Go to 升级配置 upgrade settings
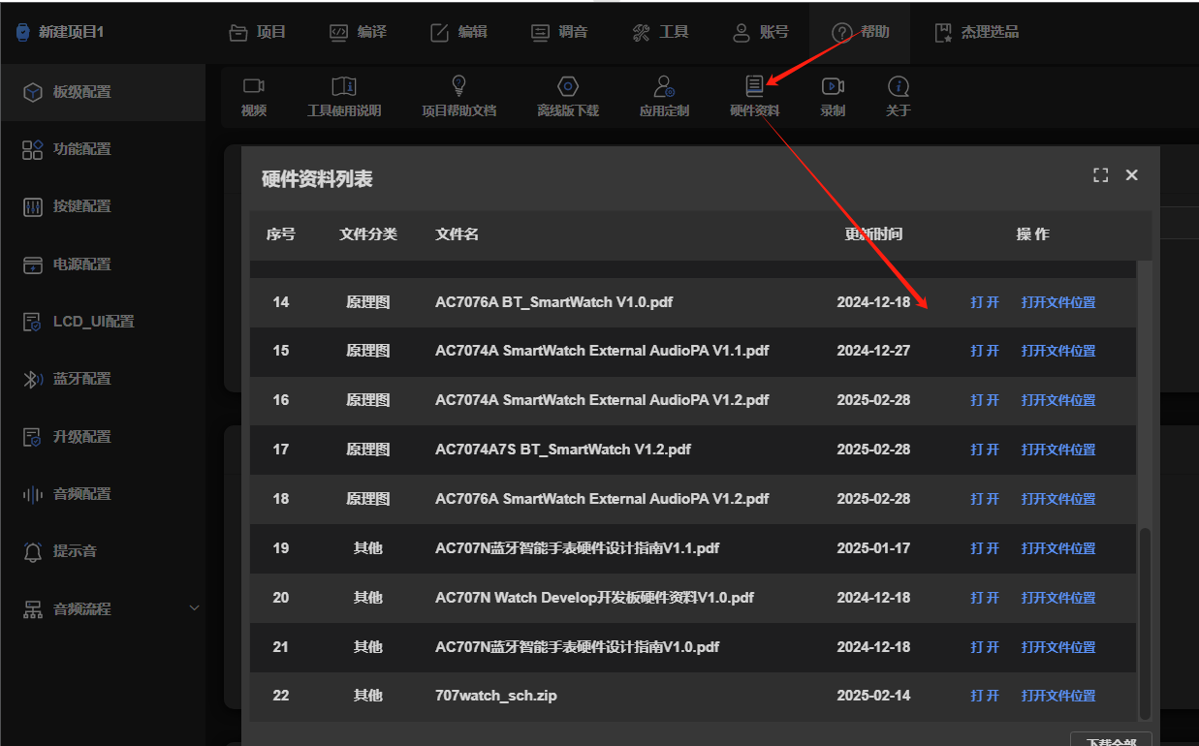Image resolution: width=1199 pixels, height=746 pixels. pyautogui.click(x=103, y=437)
